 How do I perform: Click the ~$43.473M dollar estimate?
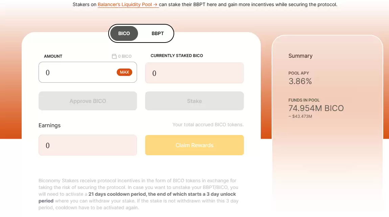coord(300,116)
